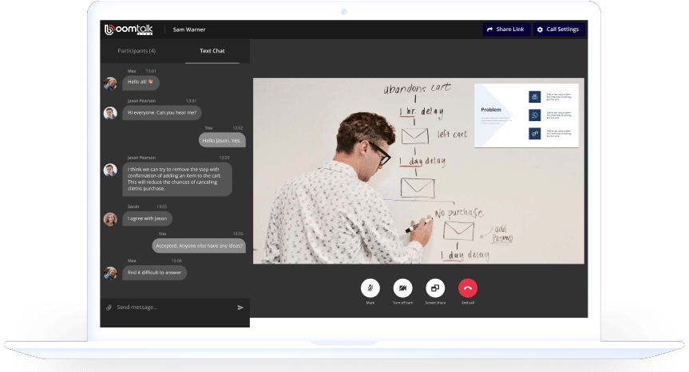End the call with the red button
The width and height of the screenshot is (689, 372).
point(467,288)
